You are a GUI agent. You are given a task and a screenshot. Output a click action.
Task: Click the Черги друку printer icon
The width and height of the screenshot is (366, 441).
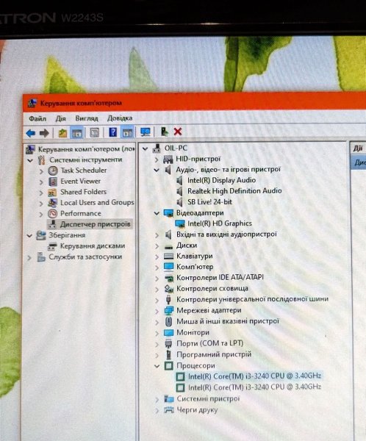pyautogui.click(x=169, y=410)
